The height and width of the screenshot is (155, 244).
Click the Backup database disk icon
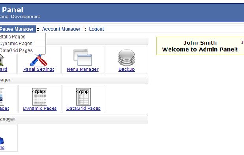pyautogui.click(x=126, y=57)
